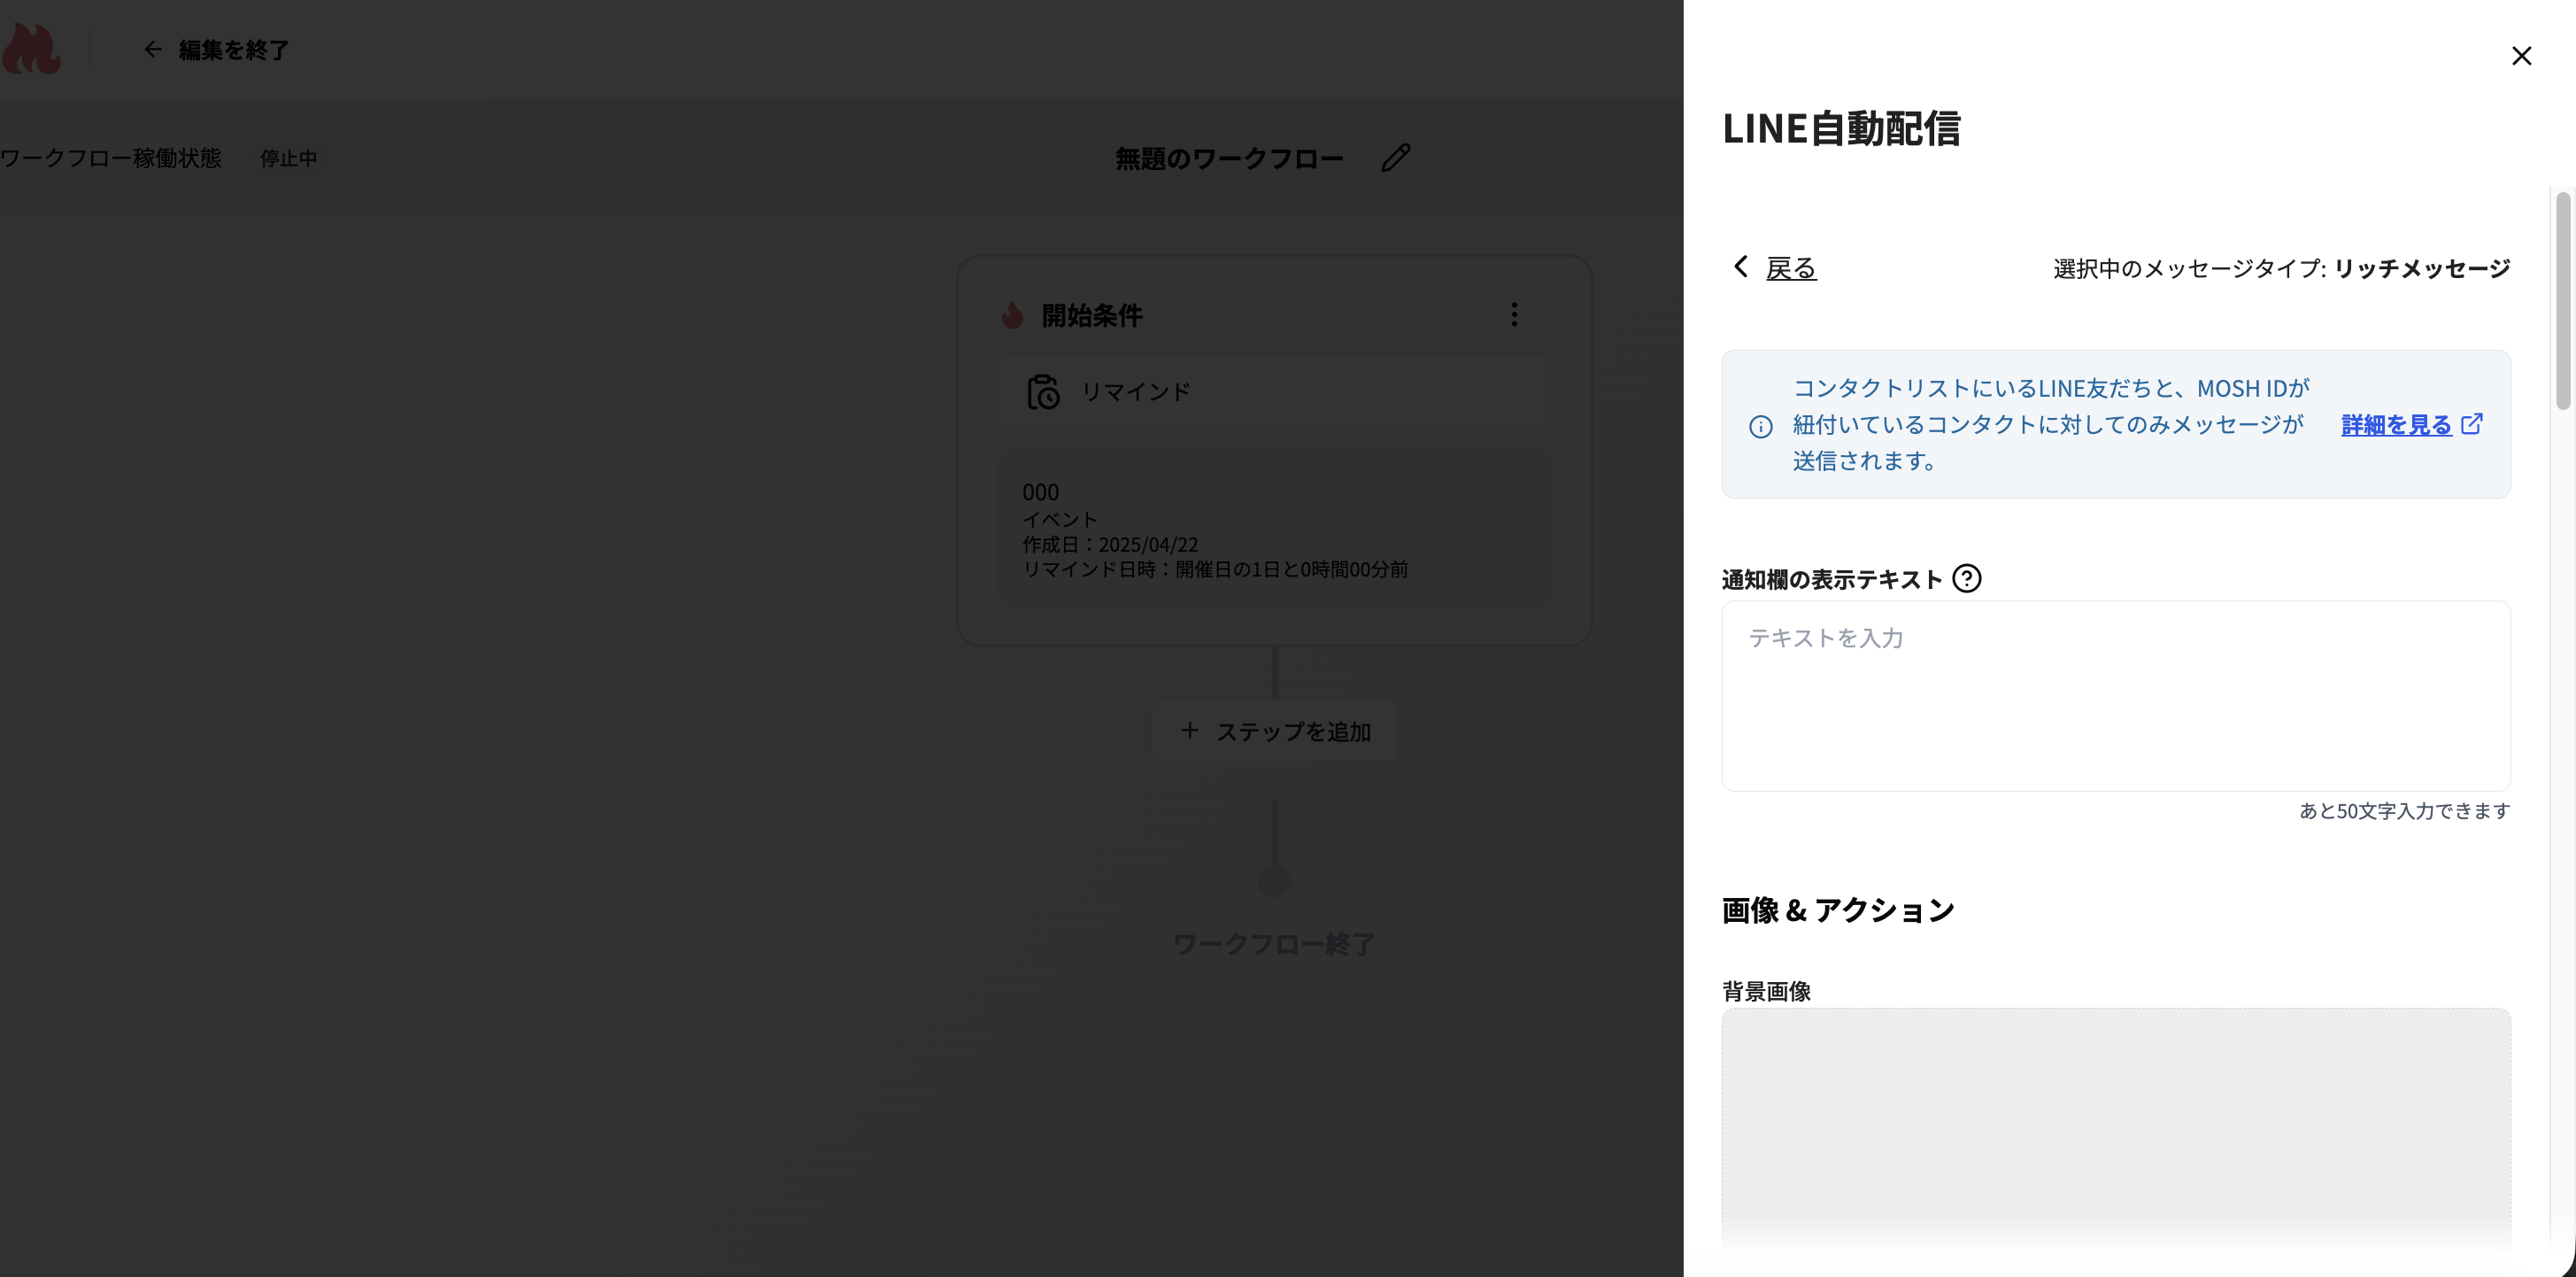Click the external link icon beside 詳細を見る
The width and height of the screenshot is (2576, 1277).
tap(2472, 423)
